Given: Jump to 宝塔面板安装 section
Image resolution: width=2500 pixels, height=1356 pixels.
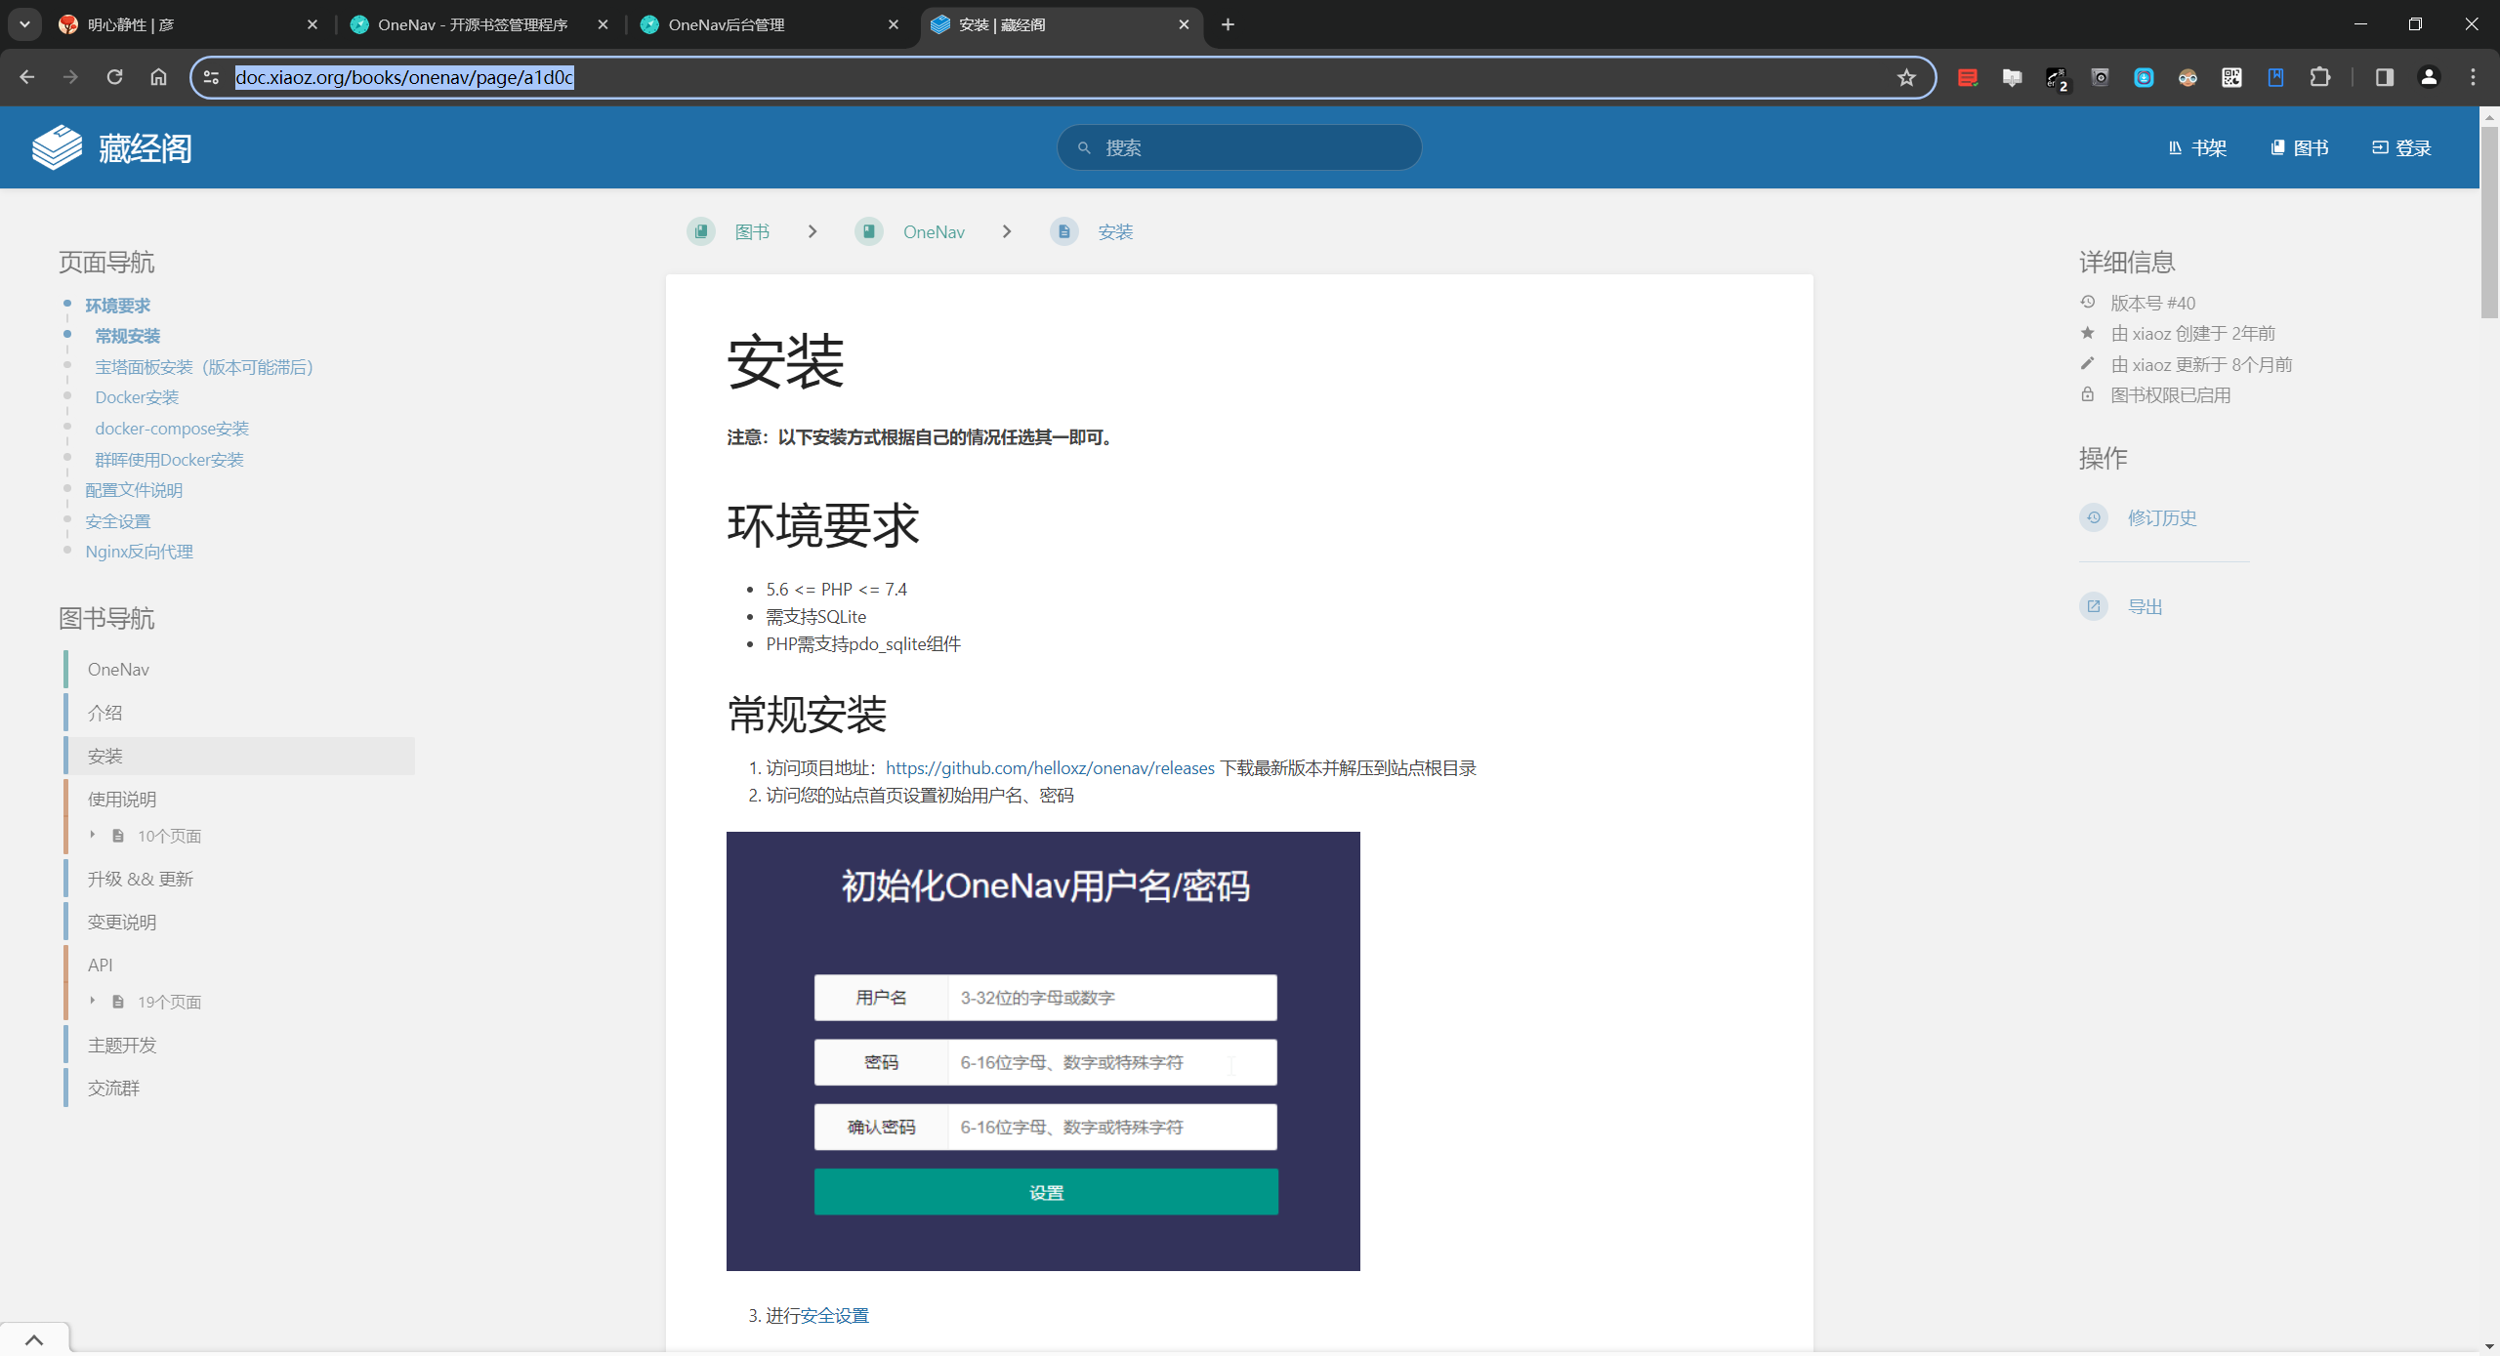Looking at the screenshot, I should 204,367.
